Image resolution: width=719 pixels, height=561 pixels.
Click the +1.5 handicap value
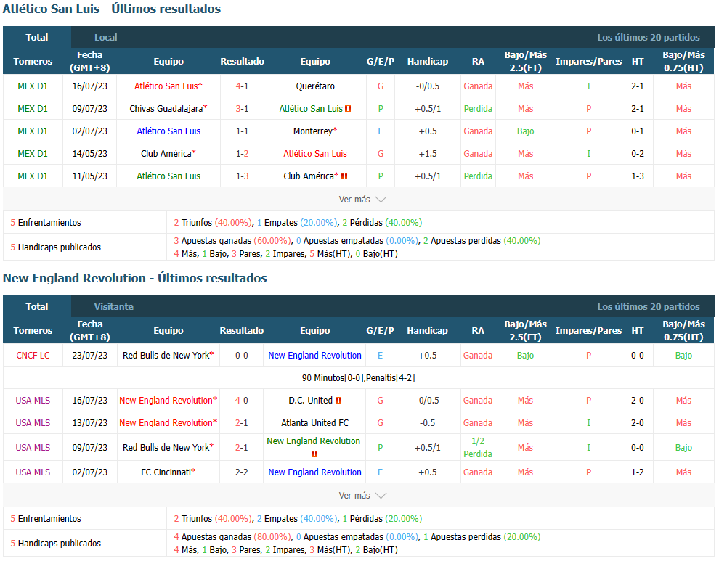coord(428,154)
